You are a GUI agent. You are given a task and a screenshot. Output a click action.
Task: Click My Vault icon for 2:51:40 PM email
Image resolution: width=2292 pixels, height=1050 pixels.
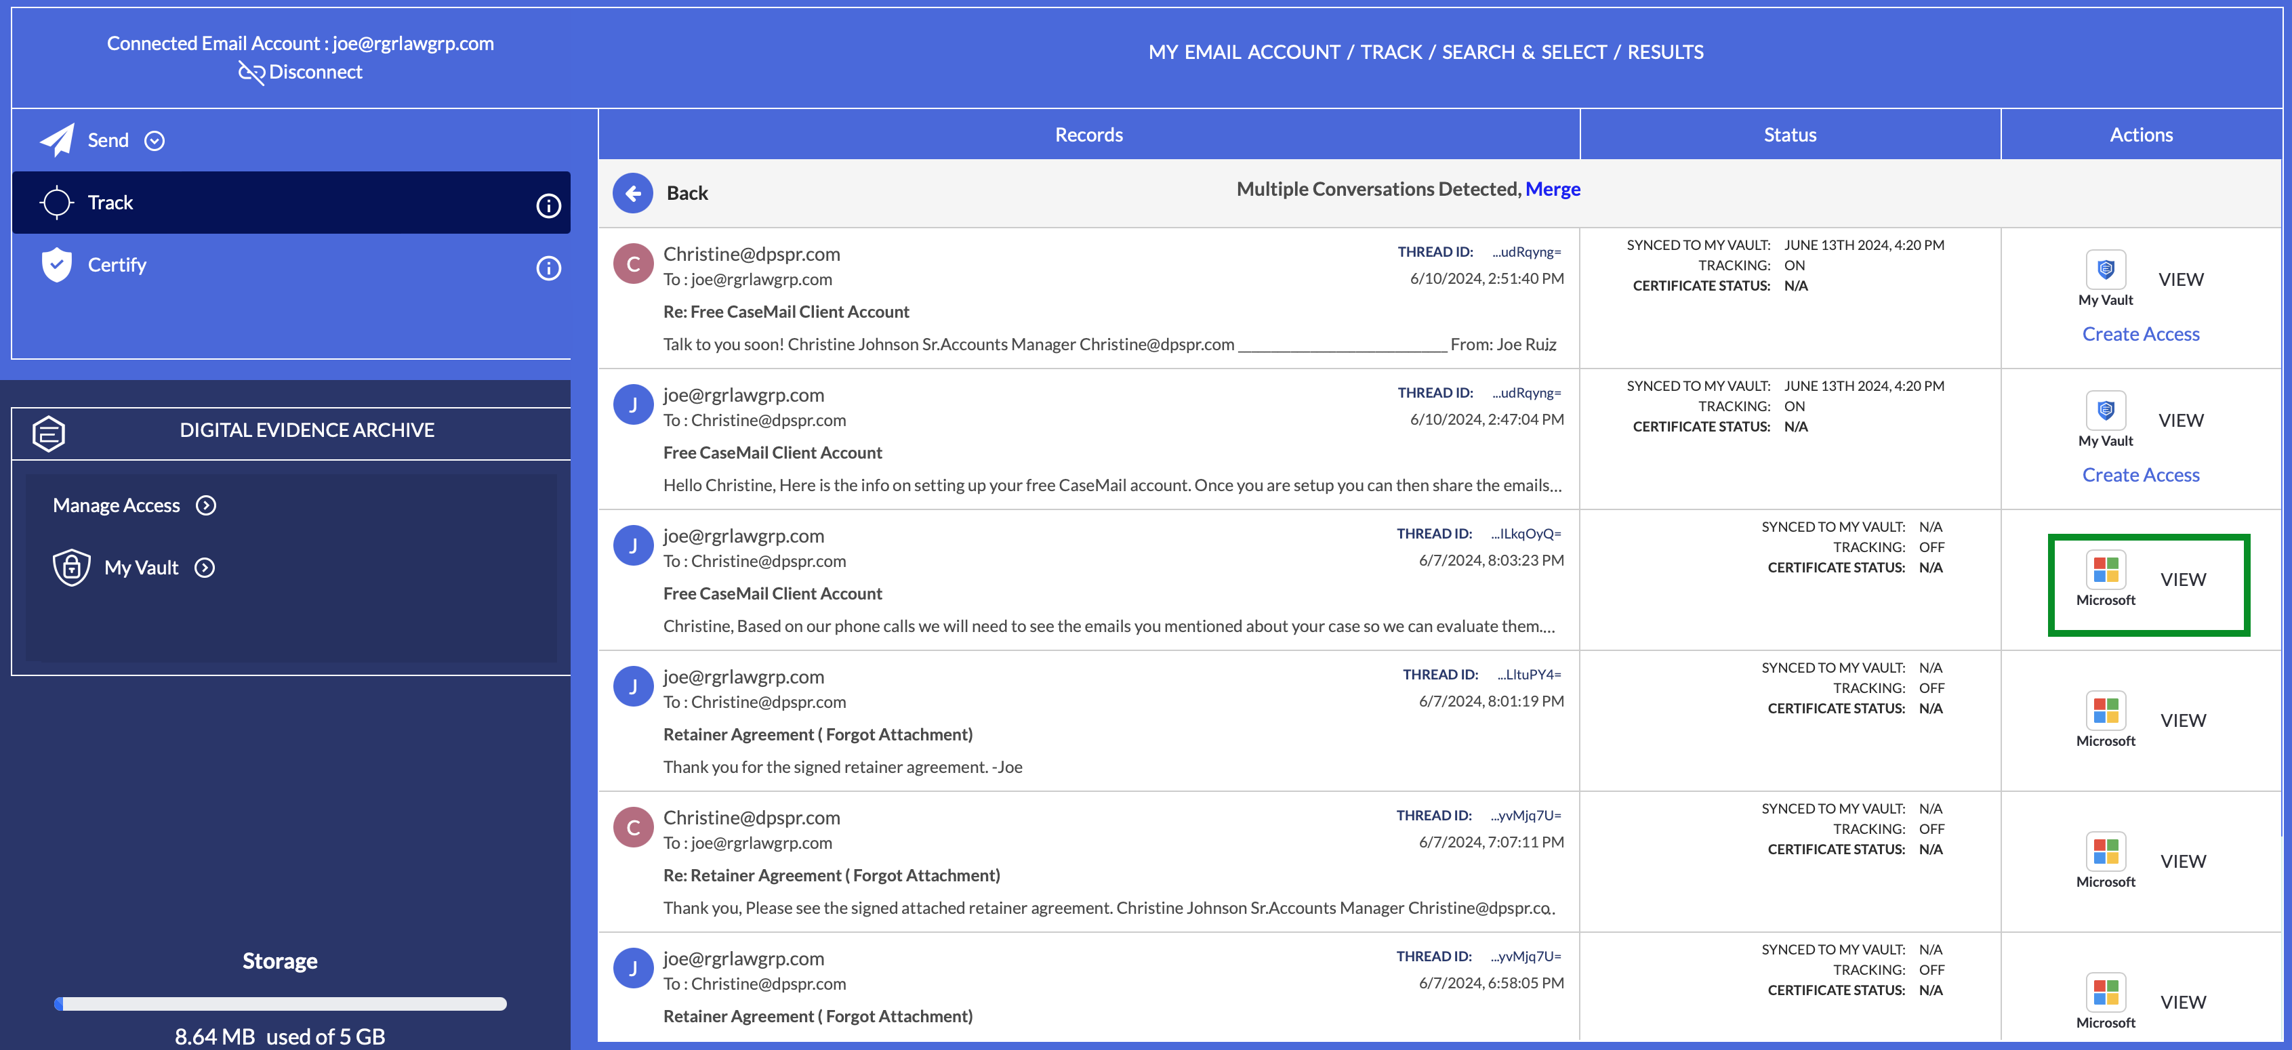[2105, 268]
